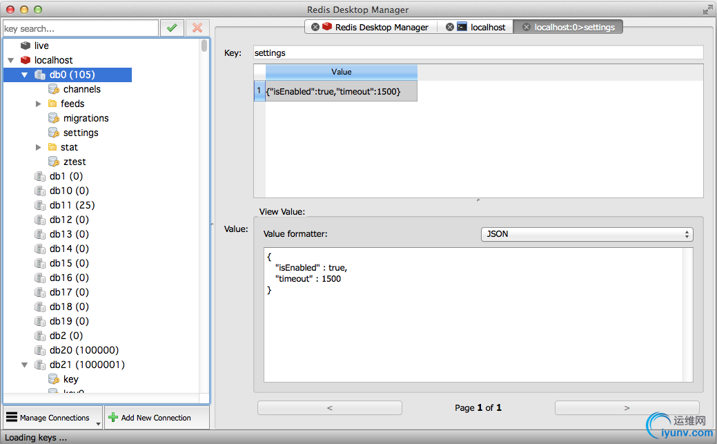
Task: Select db10 (0) in the tree
Action: tap(69, 191)
